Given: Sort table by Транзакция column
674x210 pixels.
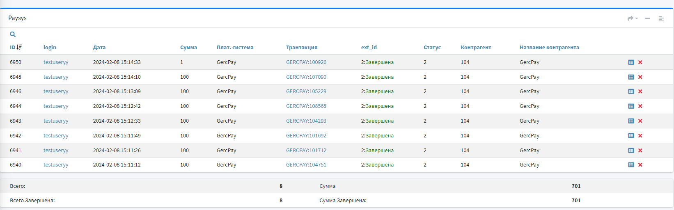Looking at the screenshot, I should (301, 48).
